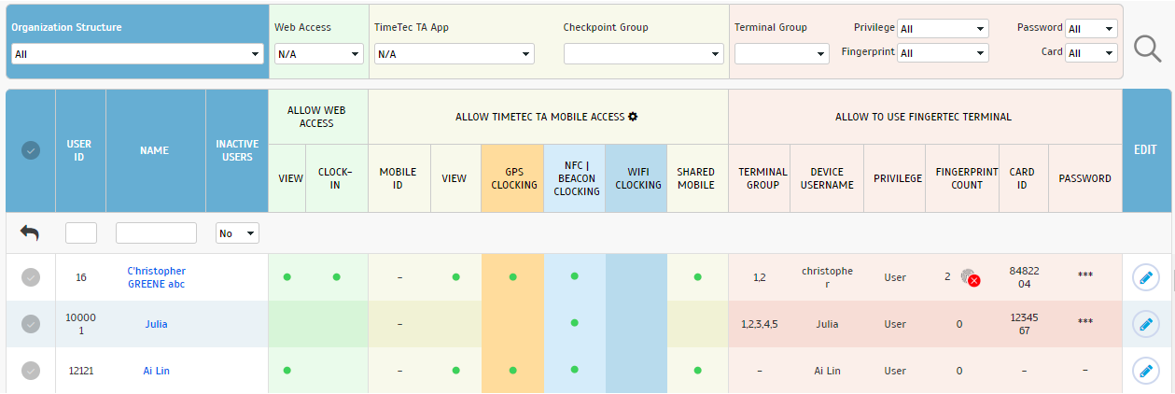Image resolution: width=1175 pixels, height=394 pixels.
Task: Click the magnifier search icon
Action: (1147, 47)
